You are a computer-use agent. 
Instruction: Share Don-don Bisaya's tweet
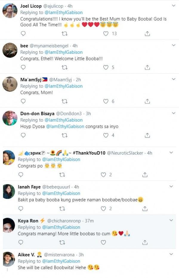point(147,135)
